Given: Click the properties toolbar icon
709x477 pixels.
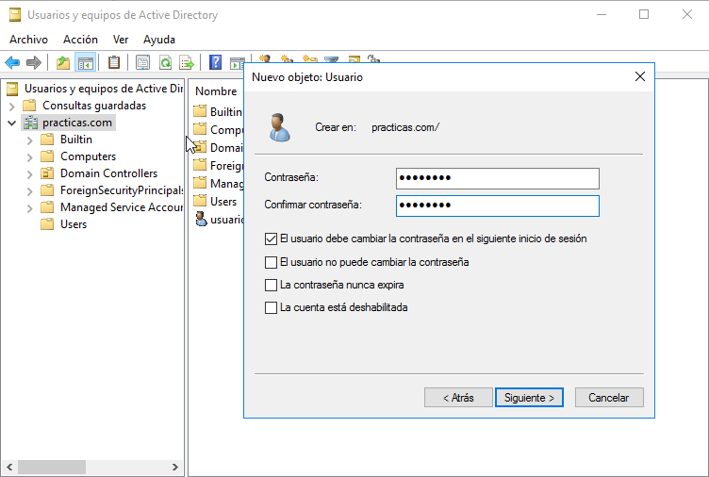Looking at the screenshot, I should click(x=142, y=62).
